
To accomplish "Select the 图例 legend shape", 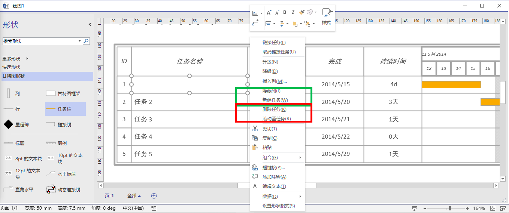I will coord(57,143).
